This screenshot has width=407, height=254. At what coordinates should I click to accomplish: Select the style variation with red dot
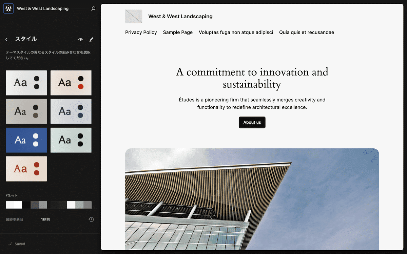[71, 83]
